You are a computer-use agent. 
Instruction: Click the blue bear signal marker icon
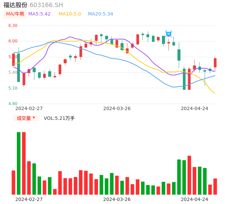[x=169, y=34]
